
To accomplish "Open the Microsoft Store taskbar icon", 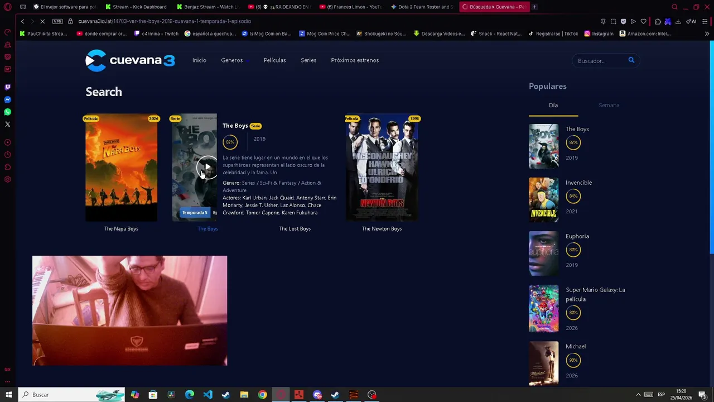I will coord(153,395).
